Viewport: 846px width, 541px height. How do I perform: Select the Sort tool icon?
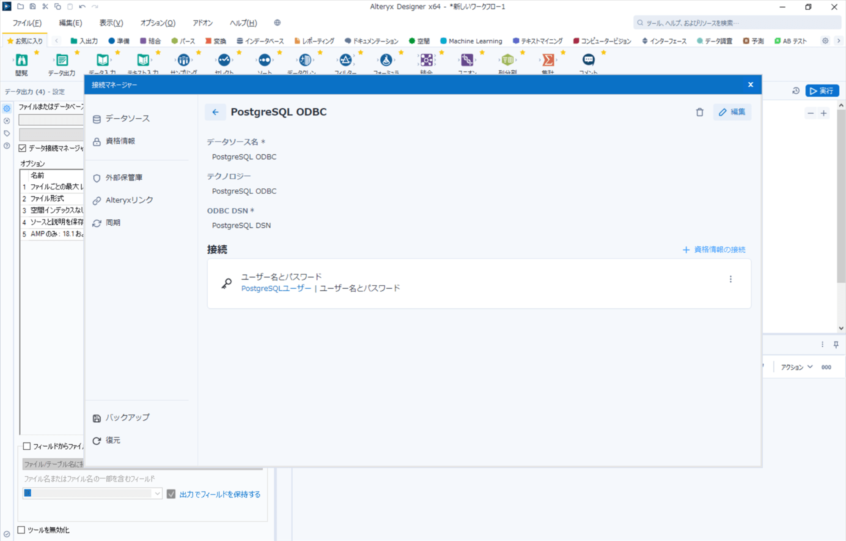[265, 60]
